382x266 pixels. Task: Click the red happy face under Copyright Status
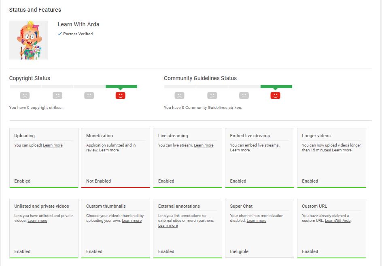[x=120, y=95]
